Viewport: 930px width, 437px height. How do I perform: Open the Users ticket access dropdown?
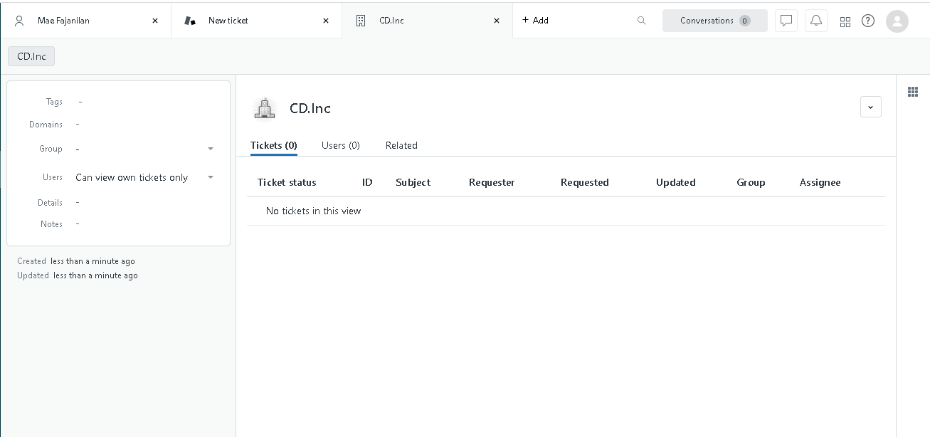coord(211,177)
